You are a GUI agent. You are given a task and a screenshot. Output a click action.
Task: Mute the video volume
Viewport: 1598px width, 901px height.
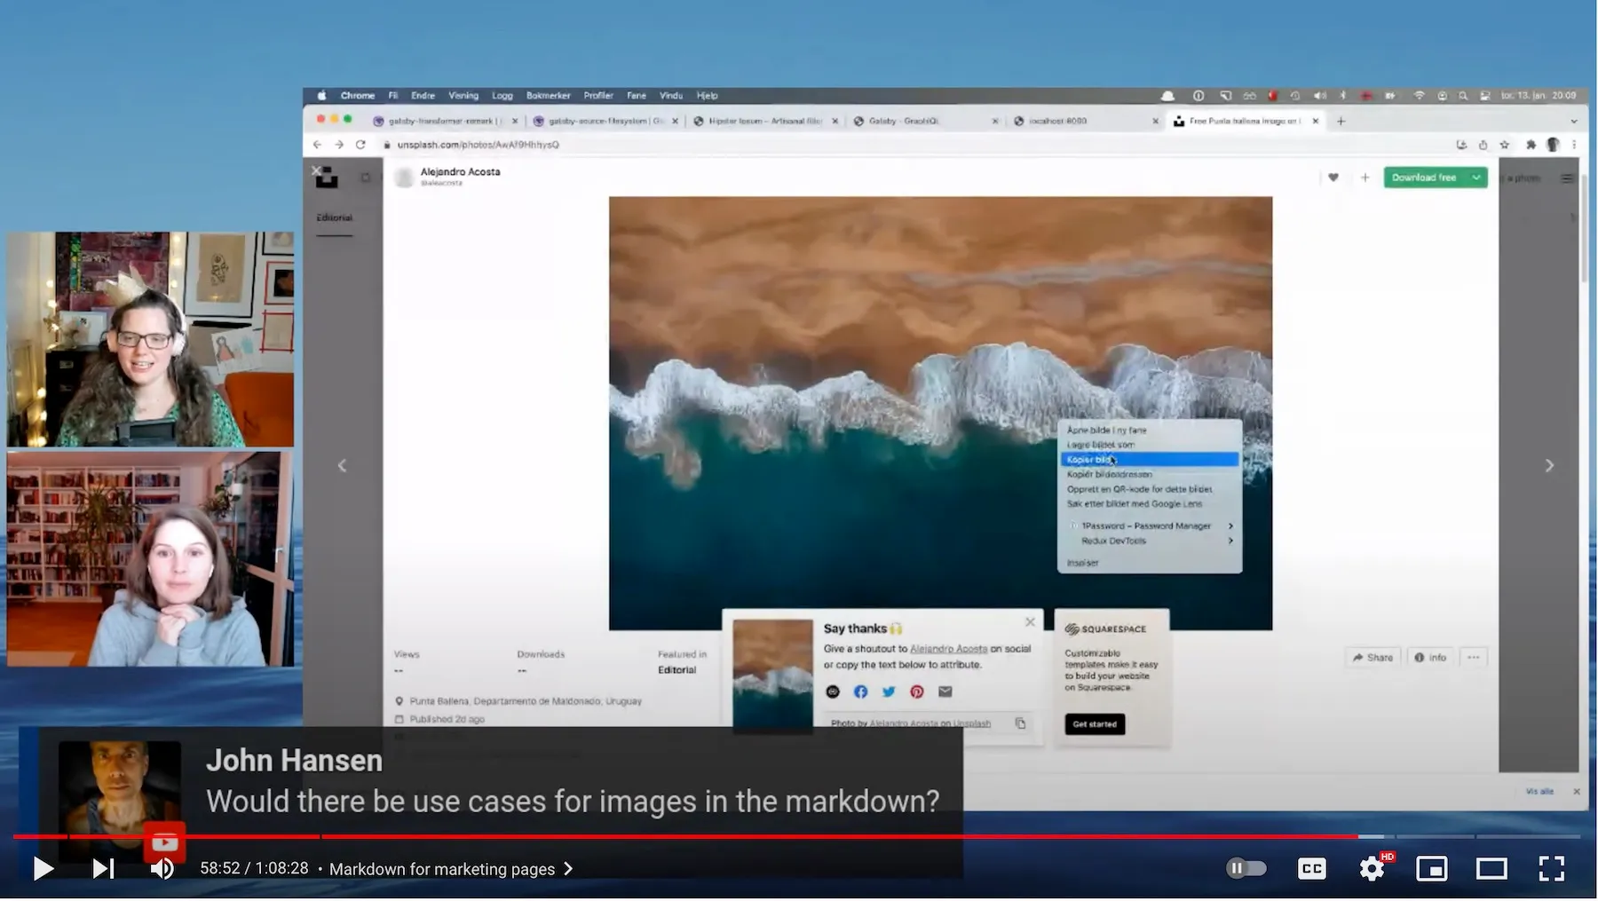pyautogui.click(x=162, y=868)
